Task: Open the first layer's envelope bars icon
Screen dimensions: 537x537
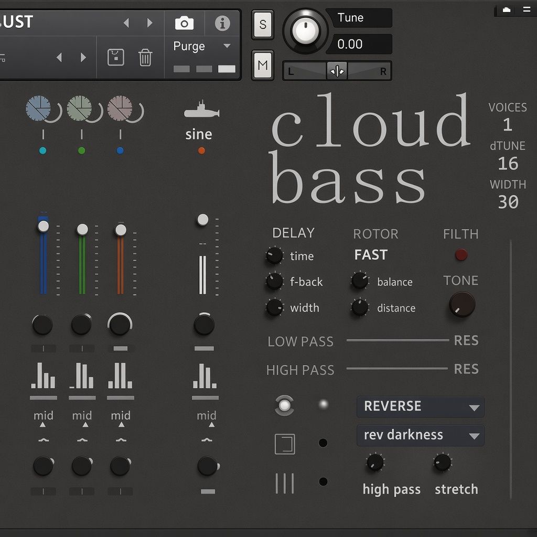Action: click(x=43, y=375)
